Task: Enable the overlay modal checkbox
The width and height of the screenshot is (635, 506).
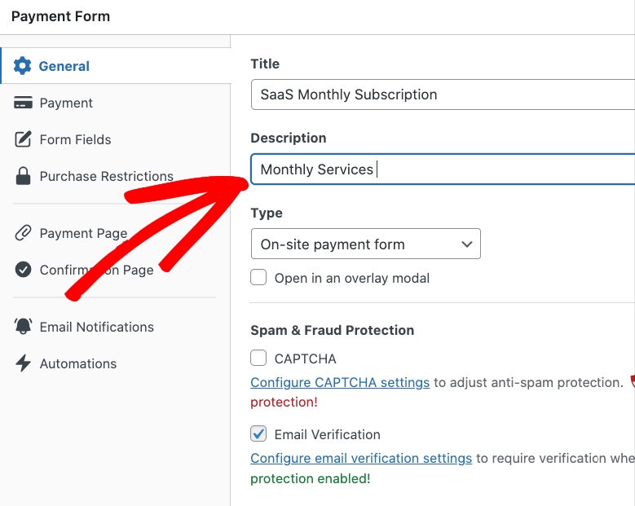Action: tap(258, 278)
